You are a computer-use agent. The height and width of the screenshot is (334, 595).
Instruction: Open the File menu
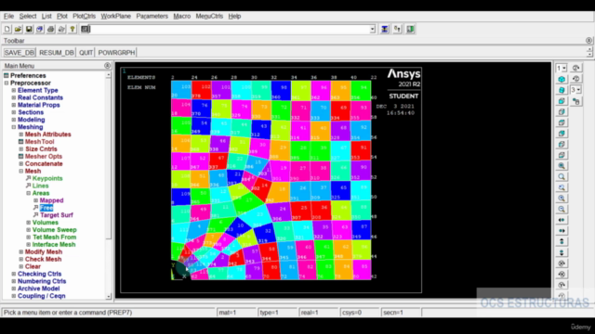click(8, 17)
